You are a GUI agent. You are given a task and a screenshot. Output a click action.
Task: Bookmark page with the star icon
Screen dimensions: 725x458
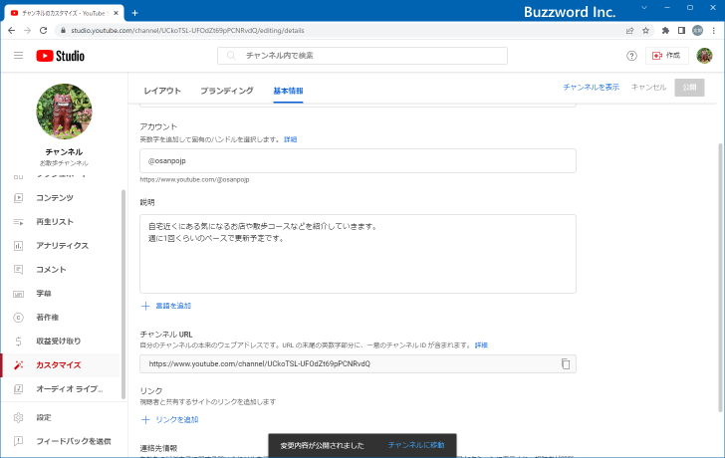646,31
